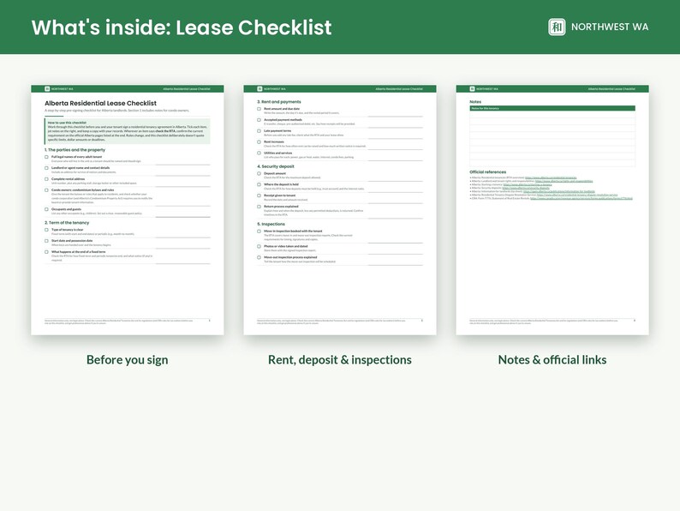Tick the 'Deposit amount' checkbox
680x511 pixels.
point(259,173)
